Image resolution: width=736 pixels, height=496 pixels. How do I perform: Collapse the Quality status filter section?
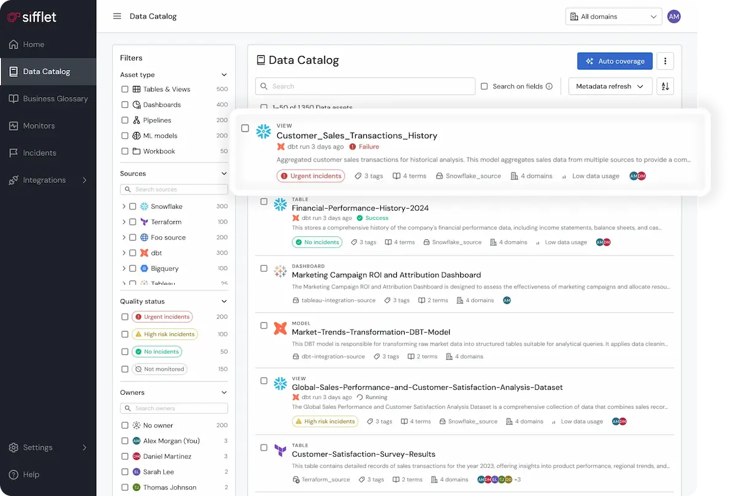[x=224, y=301]
